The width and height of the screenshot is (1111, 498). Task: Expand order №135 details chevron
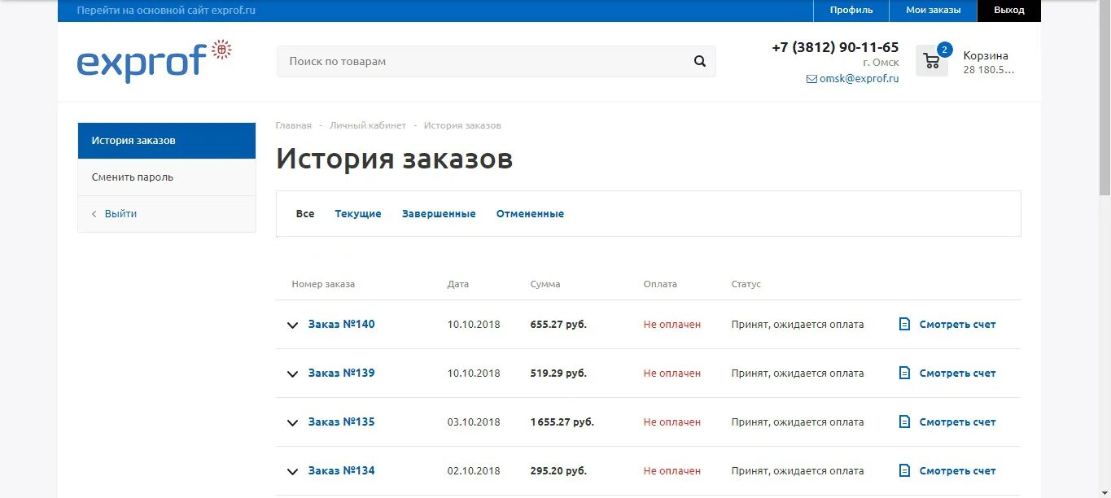click(293, 423)
